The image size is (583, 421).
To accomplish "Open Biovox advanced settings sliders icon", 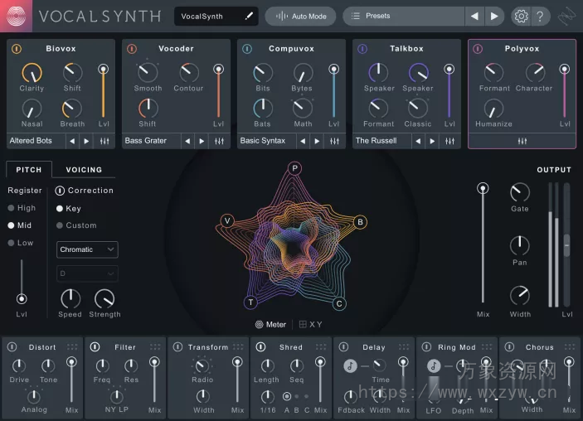I will [x=104, y=141].
